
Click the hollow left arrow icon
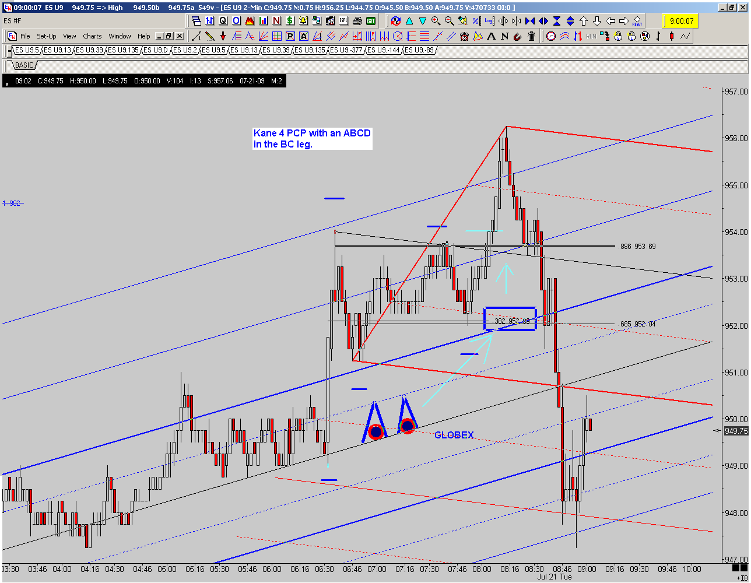click(x=610, y=21)
